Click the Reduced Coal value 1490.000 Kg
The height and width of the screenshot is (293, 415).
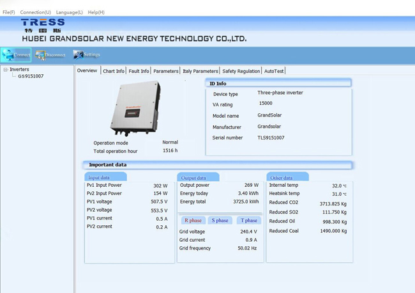point(333,231)
